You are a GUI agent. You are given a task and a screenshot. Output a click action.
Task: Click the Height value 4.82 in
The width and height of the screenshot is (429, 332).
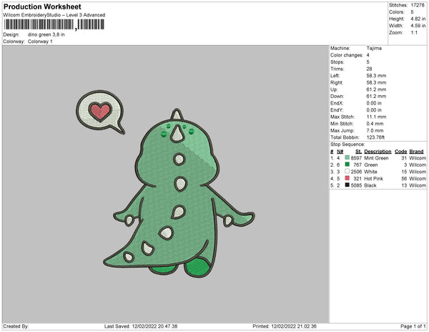[x=418, y=19]
